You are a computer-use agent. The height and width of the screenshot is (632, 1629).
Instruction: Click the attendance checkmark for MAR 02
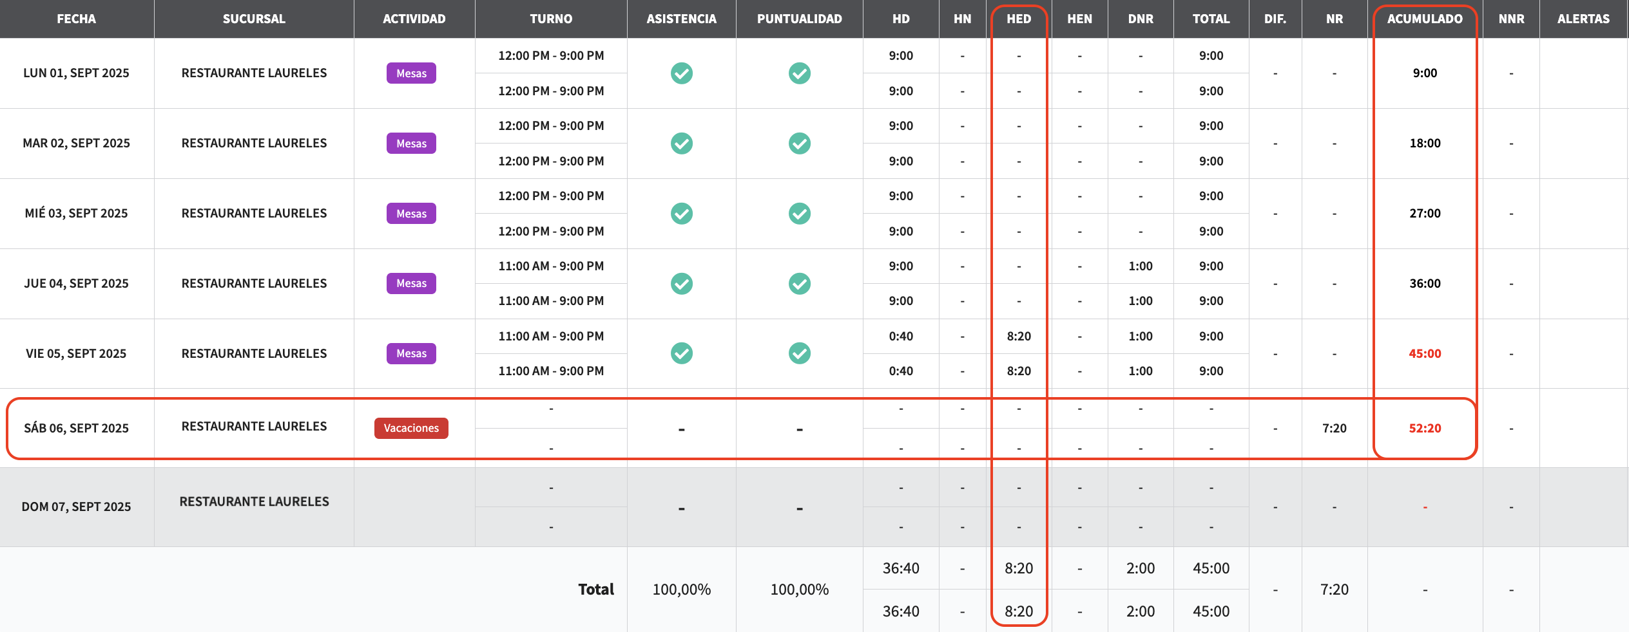[681, 144]
